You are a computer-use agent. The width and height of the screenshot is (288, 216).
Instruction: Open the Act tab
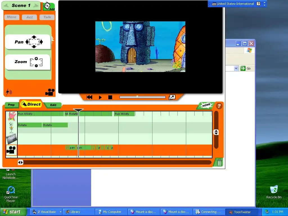(x=29, y=17)
